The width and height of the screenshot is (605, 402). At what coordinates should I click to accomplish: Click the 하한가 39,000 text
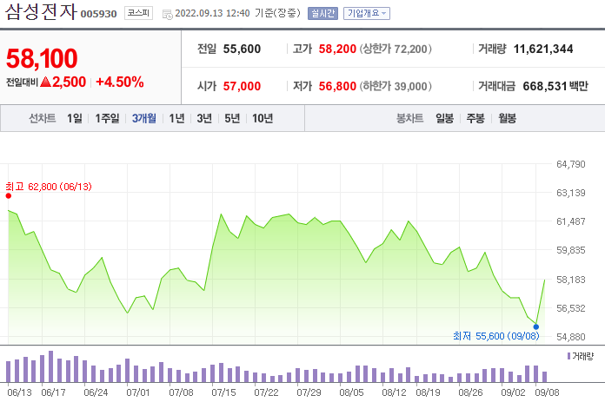396,86
